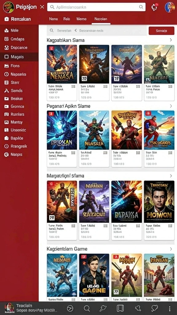Expand the Kagpientdarn Game section arrow

click(171, 249)
